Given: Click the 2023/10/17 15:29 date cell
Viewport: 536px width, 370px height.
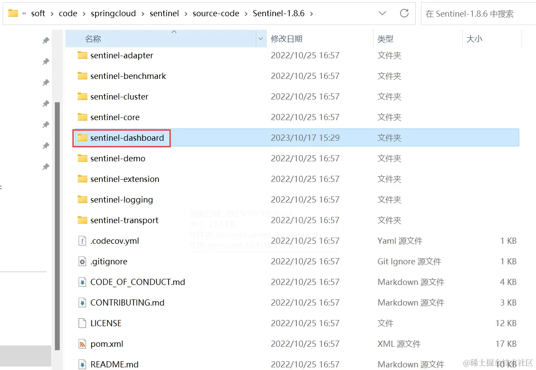Looking at the screenshot, I should click(305, 138).
